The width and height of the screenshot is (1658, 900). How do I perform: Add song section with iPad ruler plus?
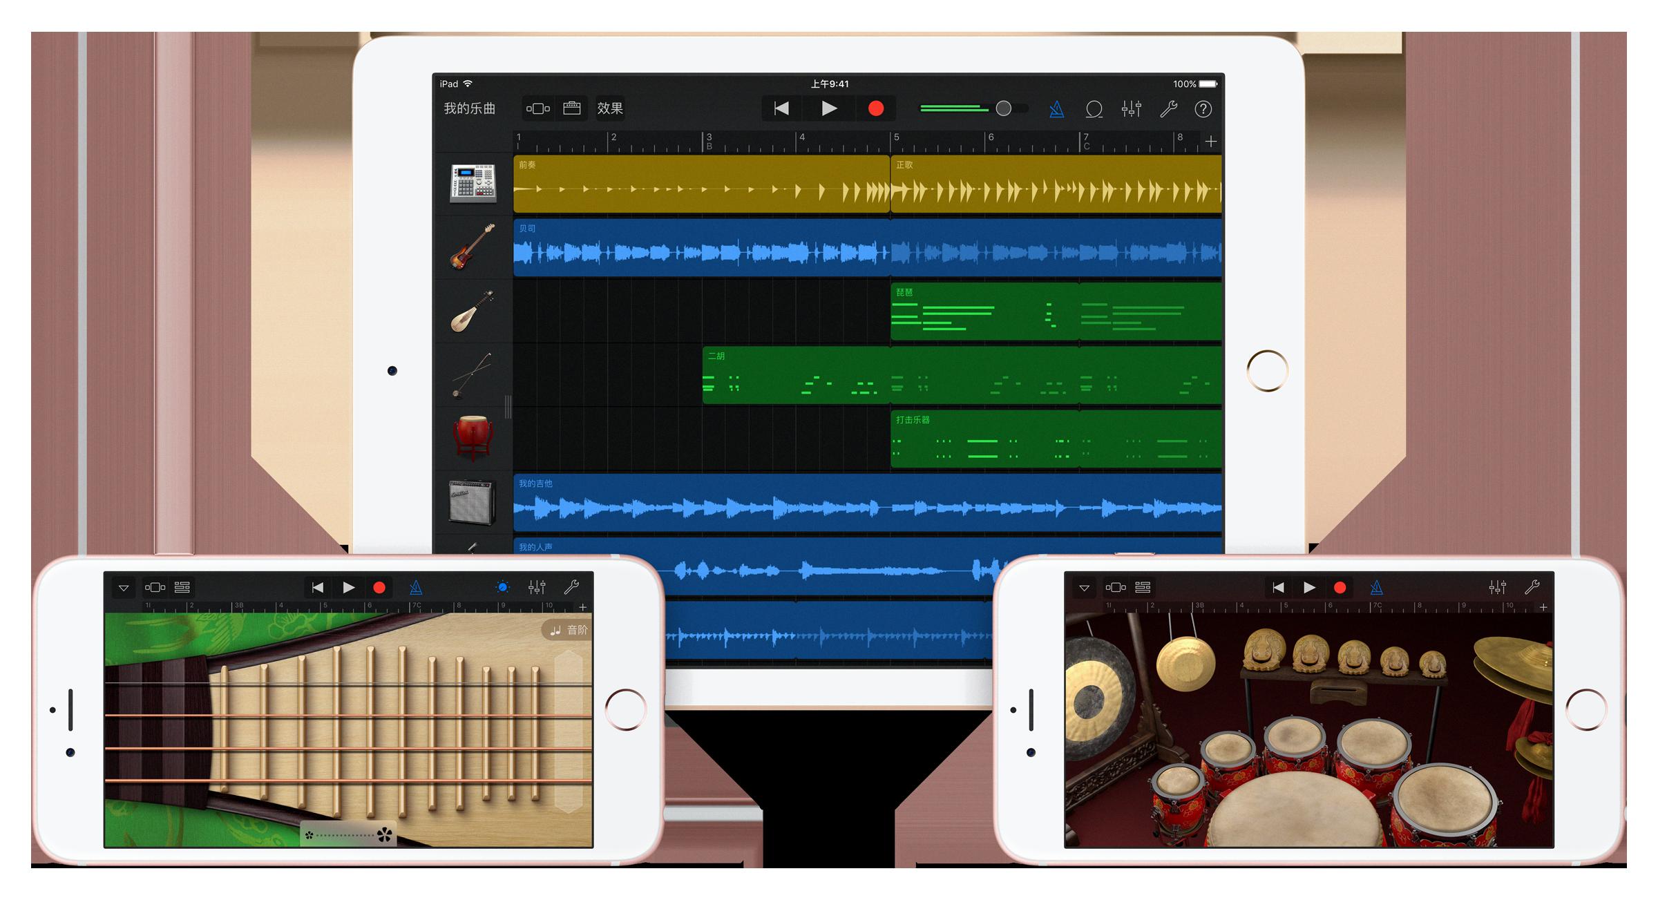pos(1210,142)
